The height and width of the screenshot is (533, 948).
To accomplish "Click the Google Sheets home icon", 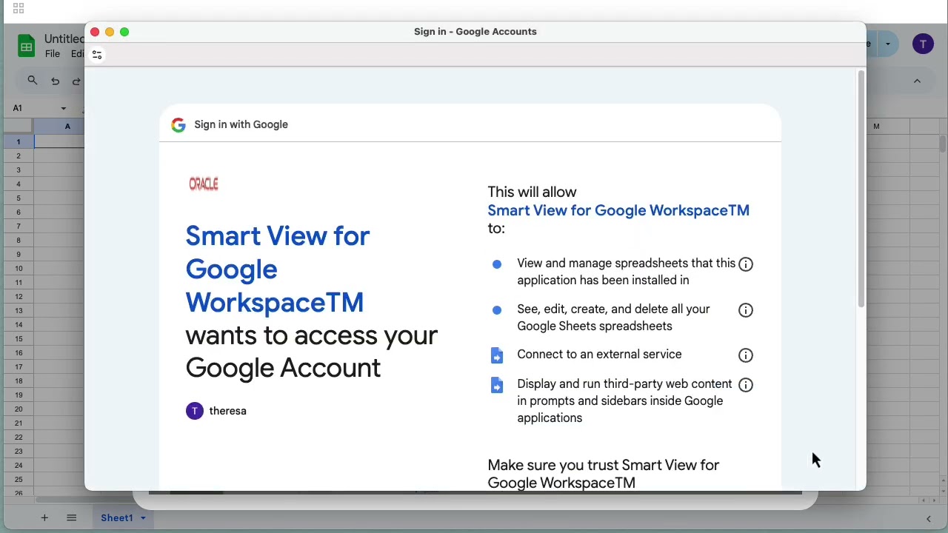I will 26,46.
